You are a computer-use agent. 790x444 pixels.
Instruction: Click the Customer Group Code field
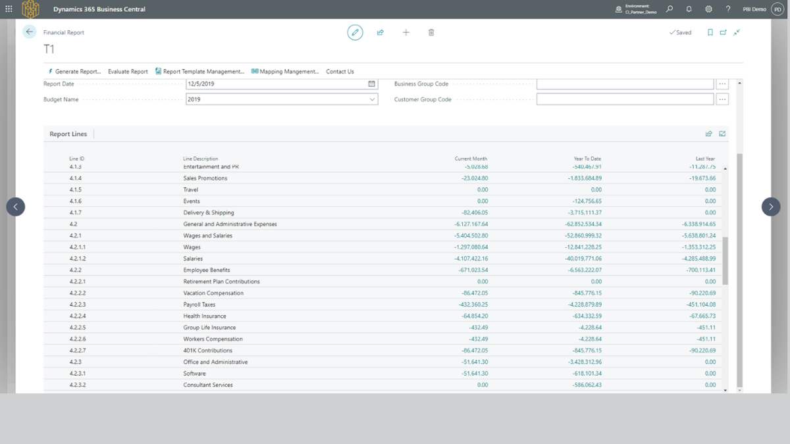point(625,99)
